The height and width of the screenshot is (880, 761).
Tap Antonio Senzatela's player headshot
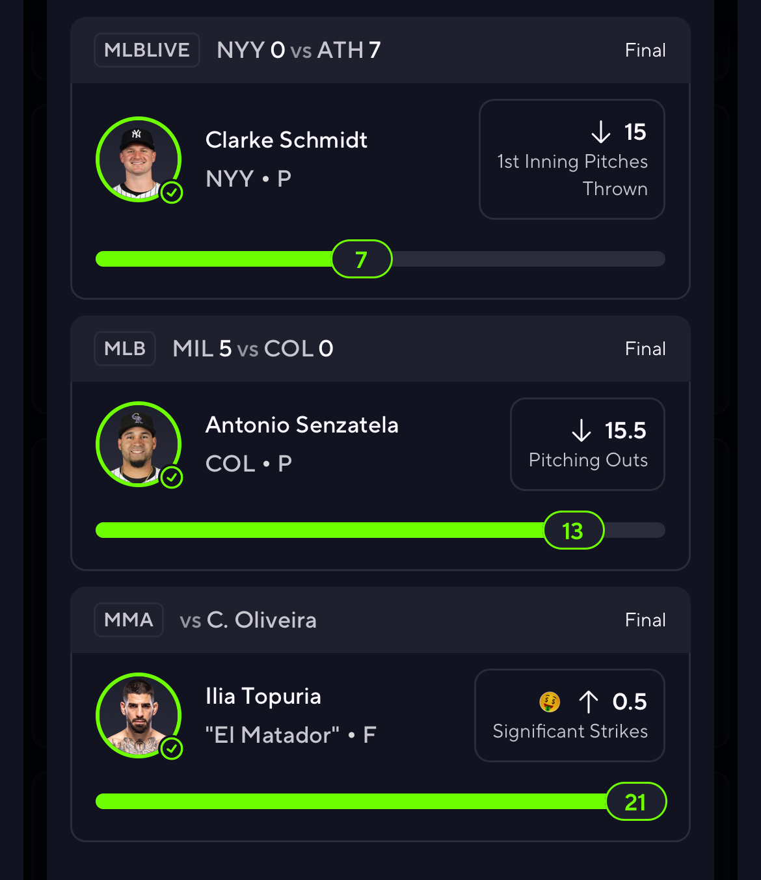pos(139,444)
